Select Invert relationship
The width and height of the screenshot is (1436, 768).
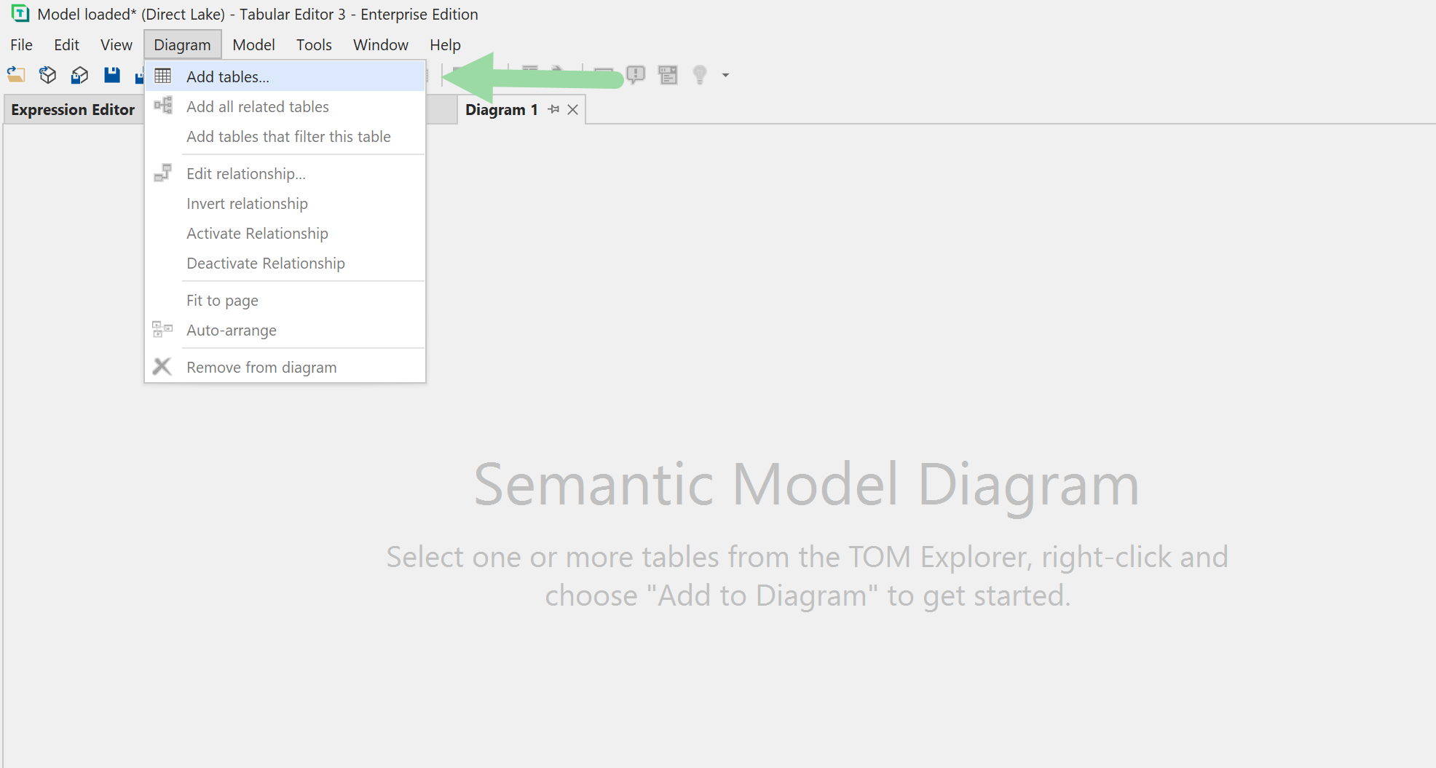pos(246,203)
